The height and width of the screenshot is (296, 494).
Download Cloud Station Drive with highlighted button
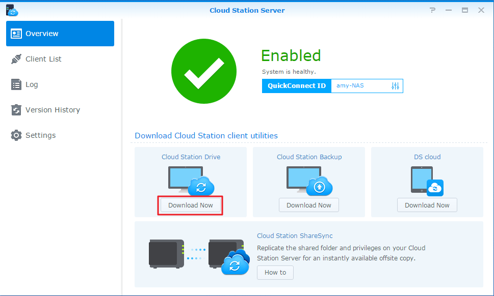pyautogui.click(x=190, y=205)
